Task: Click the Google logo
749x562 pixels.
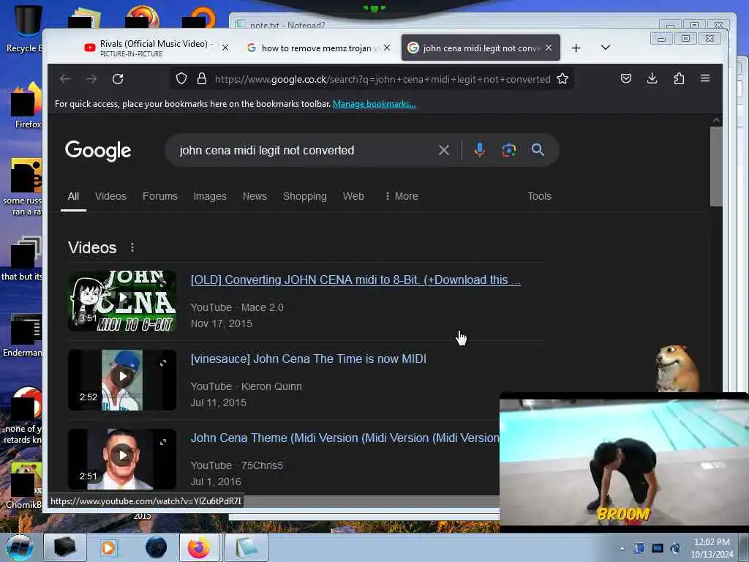Action: (98, 151)
